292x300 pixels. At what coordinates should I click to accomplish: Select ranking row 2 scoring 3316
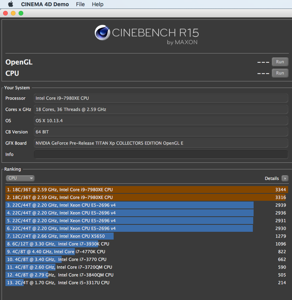pos(147,197)
